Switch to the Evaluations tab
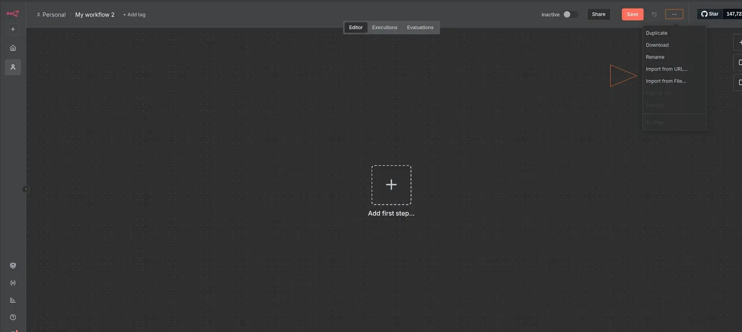 [420, 27]
